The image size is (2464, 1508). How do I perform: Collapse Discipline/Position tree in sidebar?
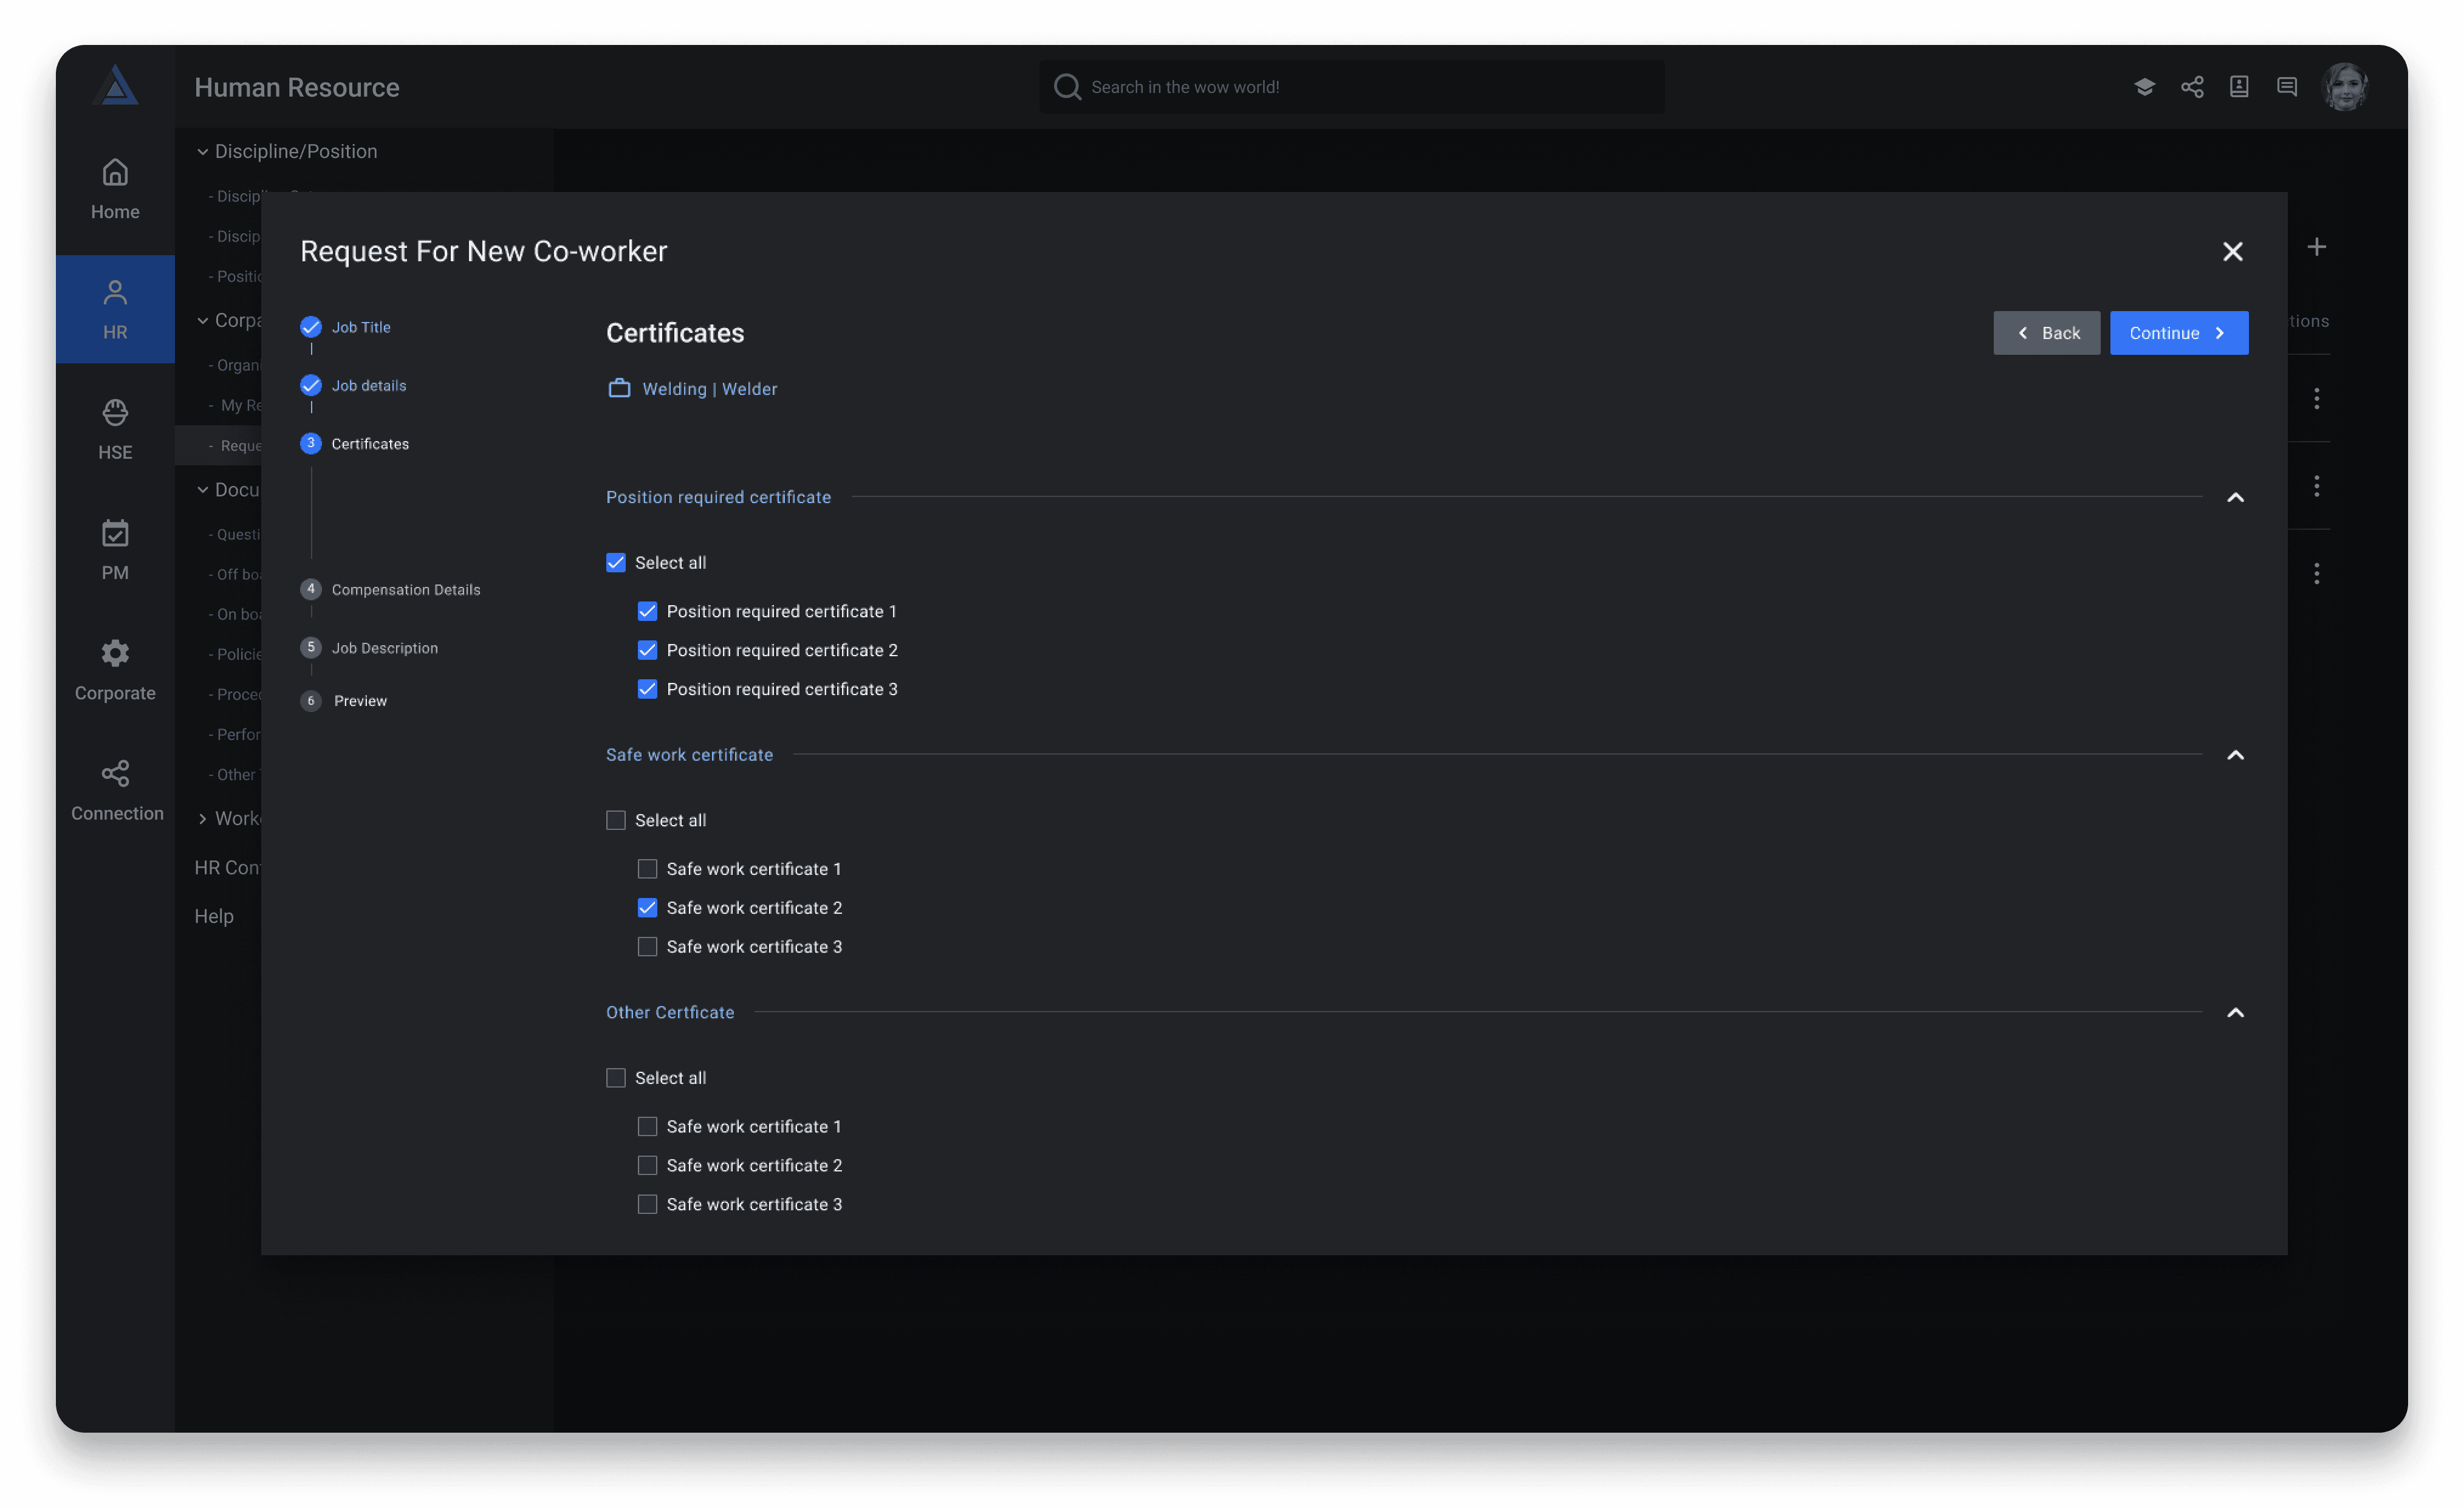(202, 152)
